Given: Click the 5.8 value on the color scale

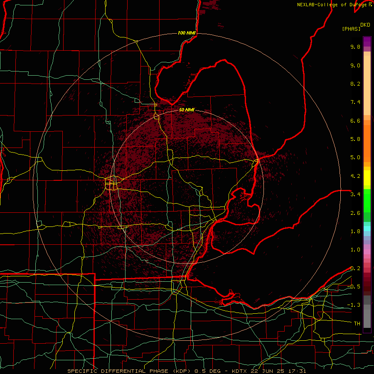Looking at the screenshot, I should [355, 139].
